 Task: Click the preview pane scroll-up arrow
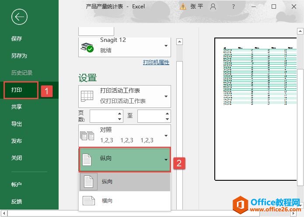[300, 31]
